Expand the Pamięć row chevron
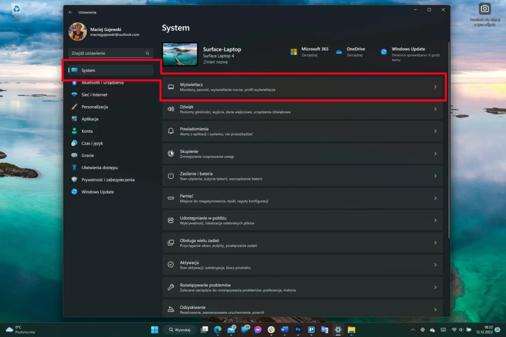This screenshot has height=337, width=506. (x=435, y=198)
